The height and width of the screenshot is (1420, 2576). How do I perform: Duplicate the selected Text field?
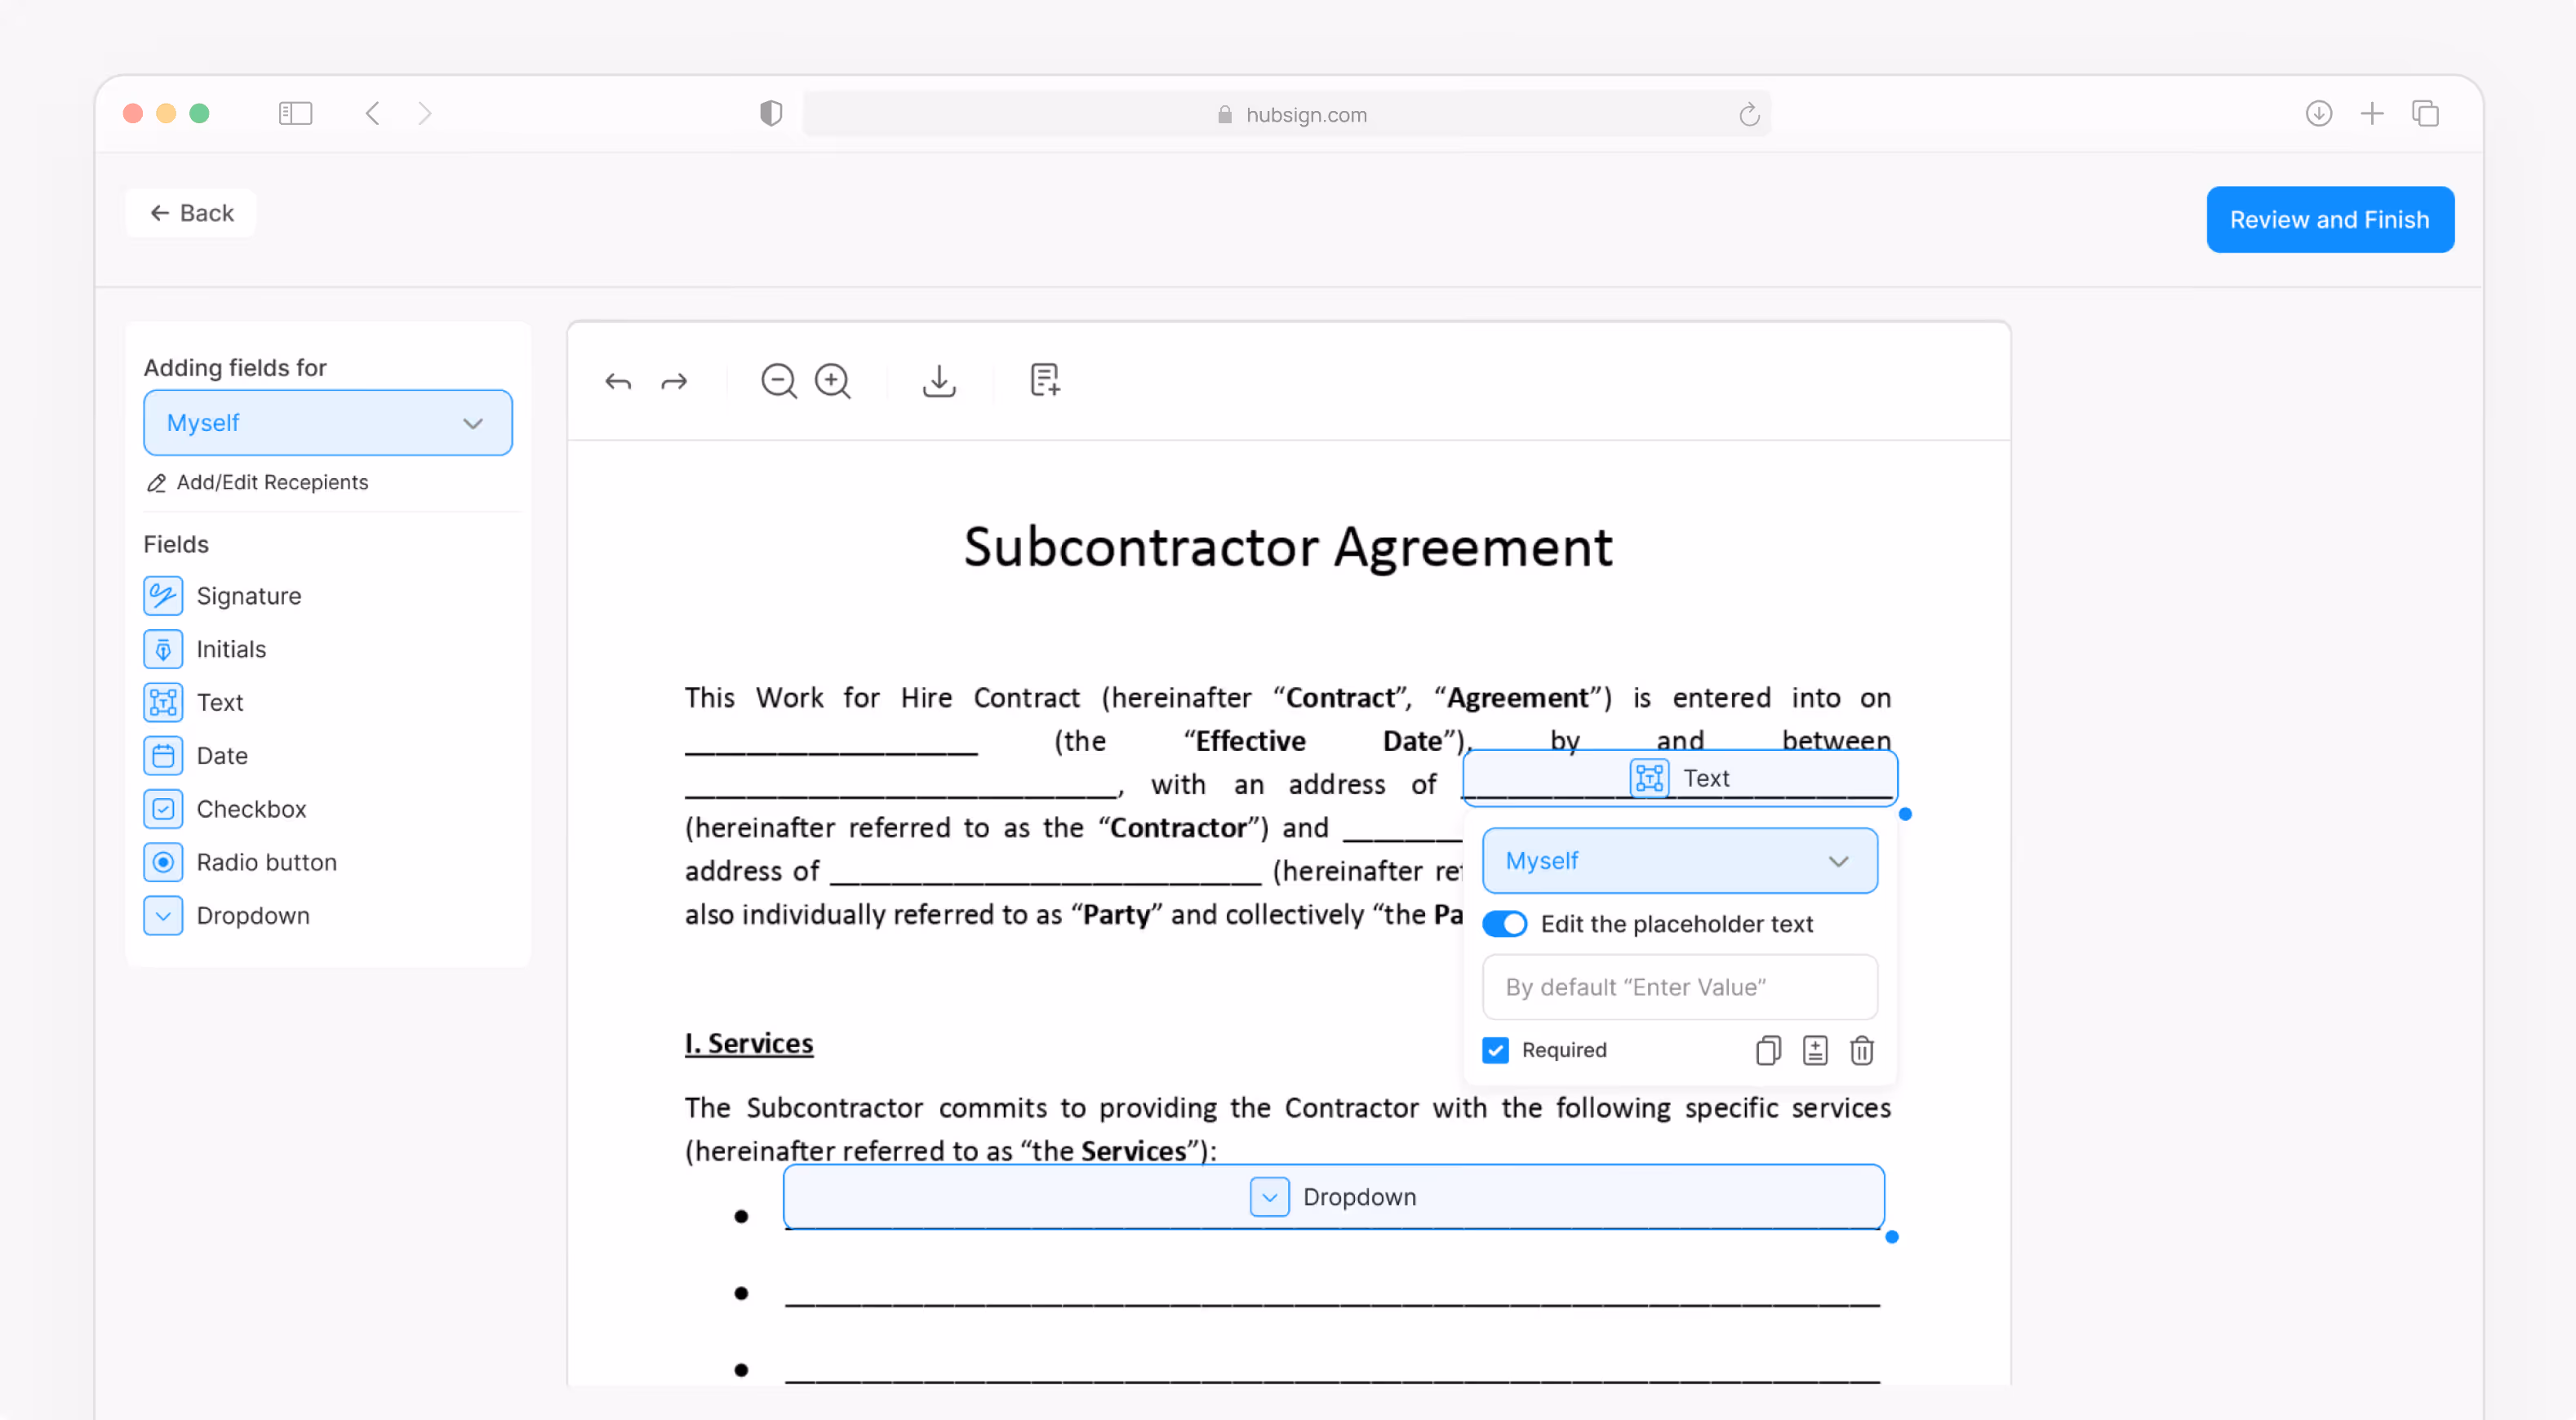(x=1768, y=1050)
